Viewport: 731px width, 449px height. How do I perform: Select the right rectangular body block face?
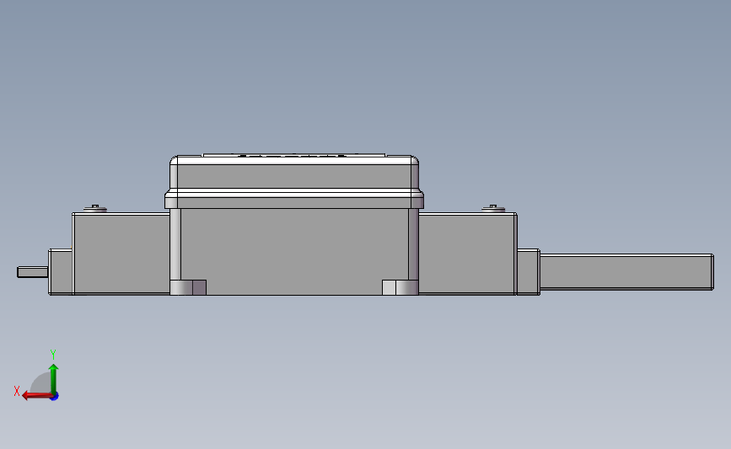(466, 254)
